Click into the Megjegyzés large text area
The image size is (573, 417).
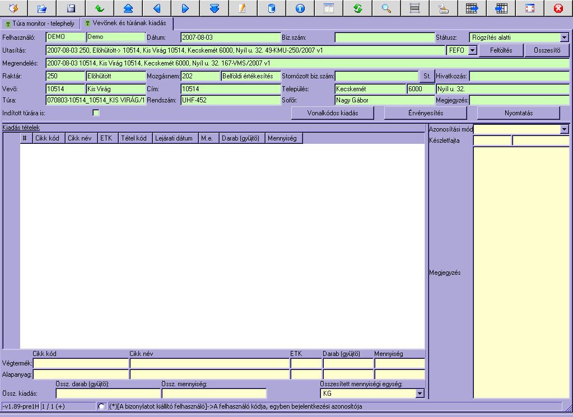click(x=521, y=272)
